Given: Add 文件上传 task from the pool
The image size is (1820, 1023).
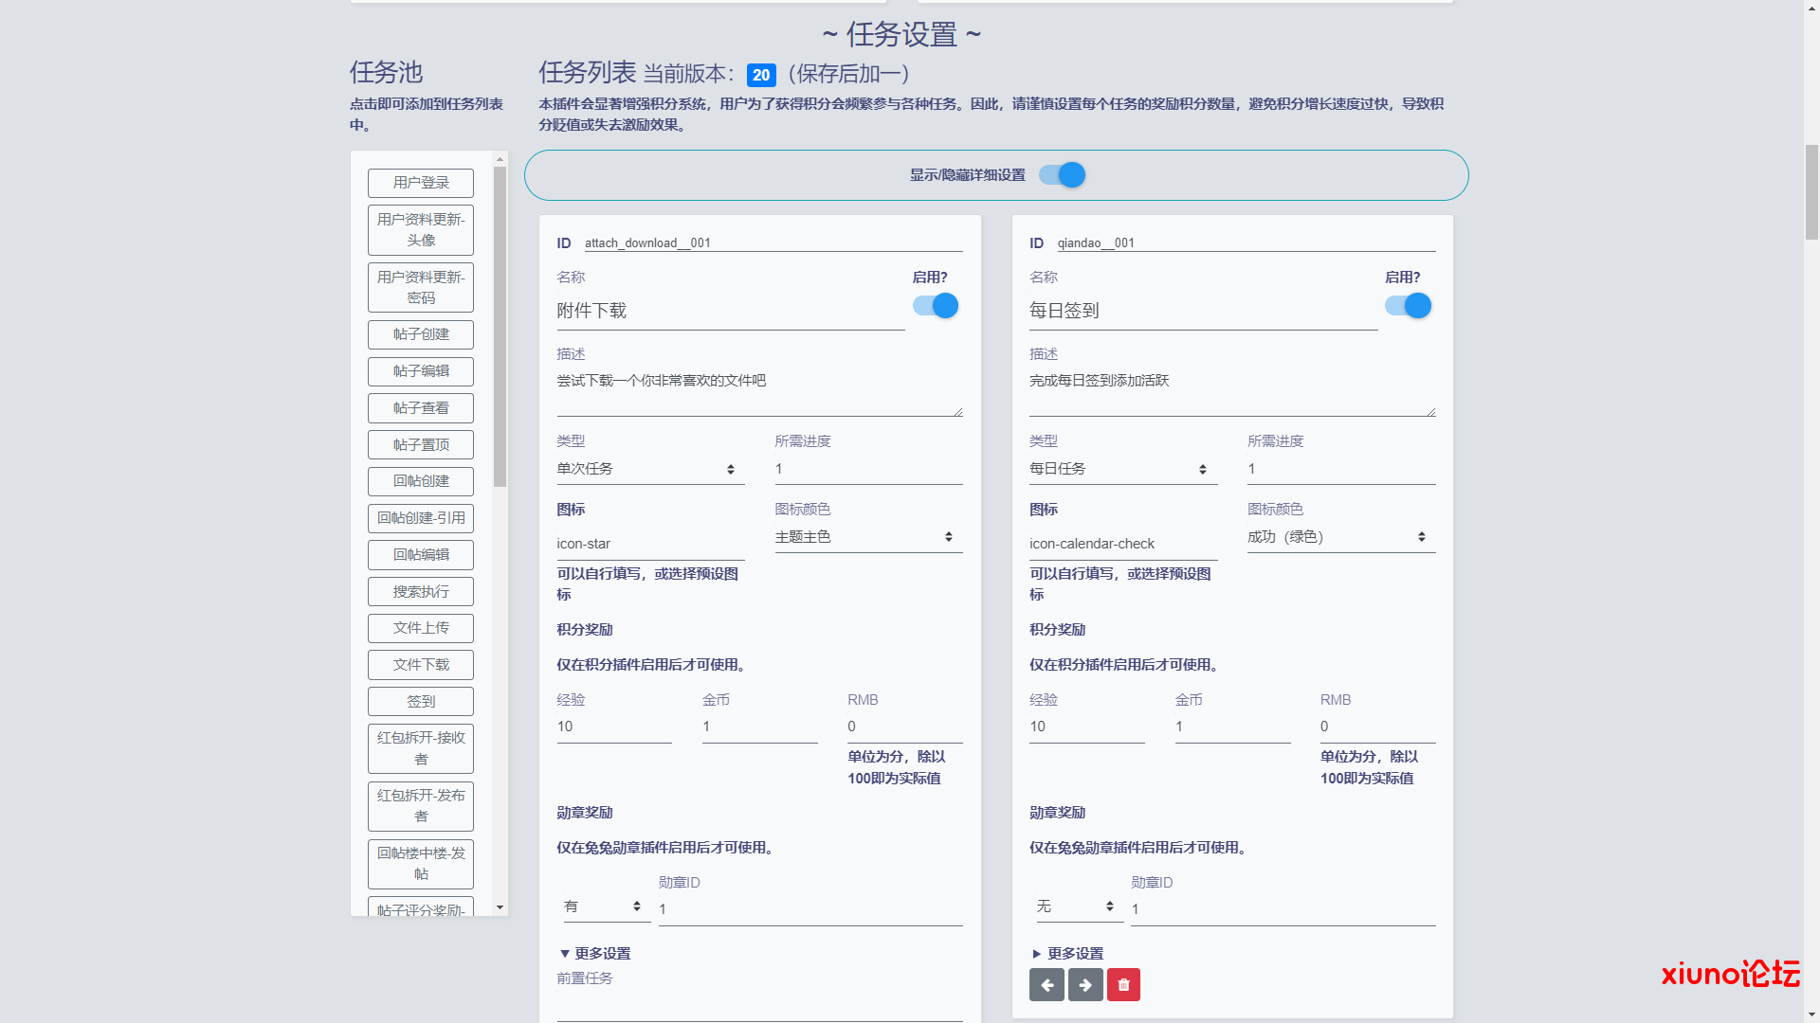Looking at the screenshot, I should coord(421,628).
